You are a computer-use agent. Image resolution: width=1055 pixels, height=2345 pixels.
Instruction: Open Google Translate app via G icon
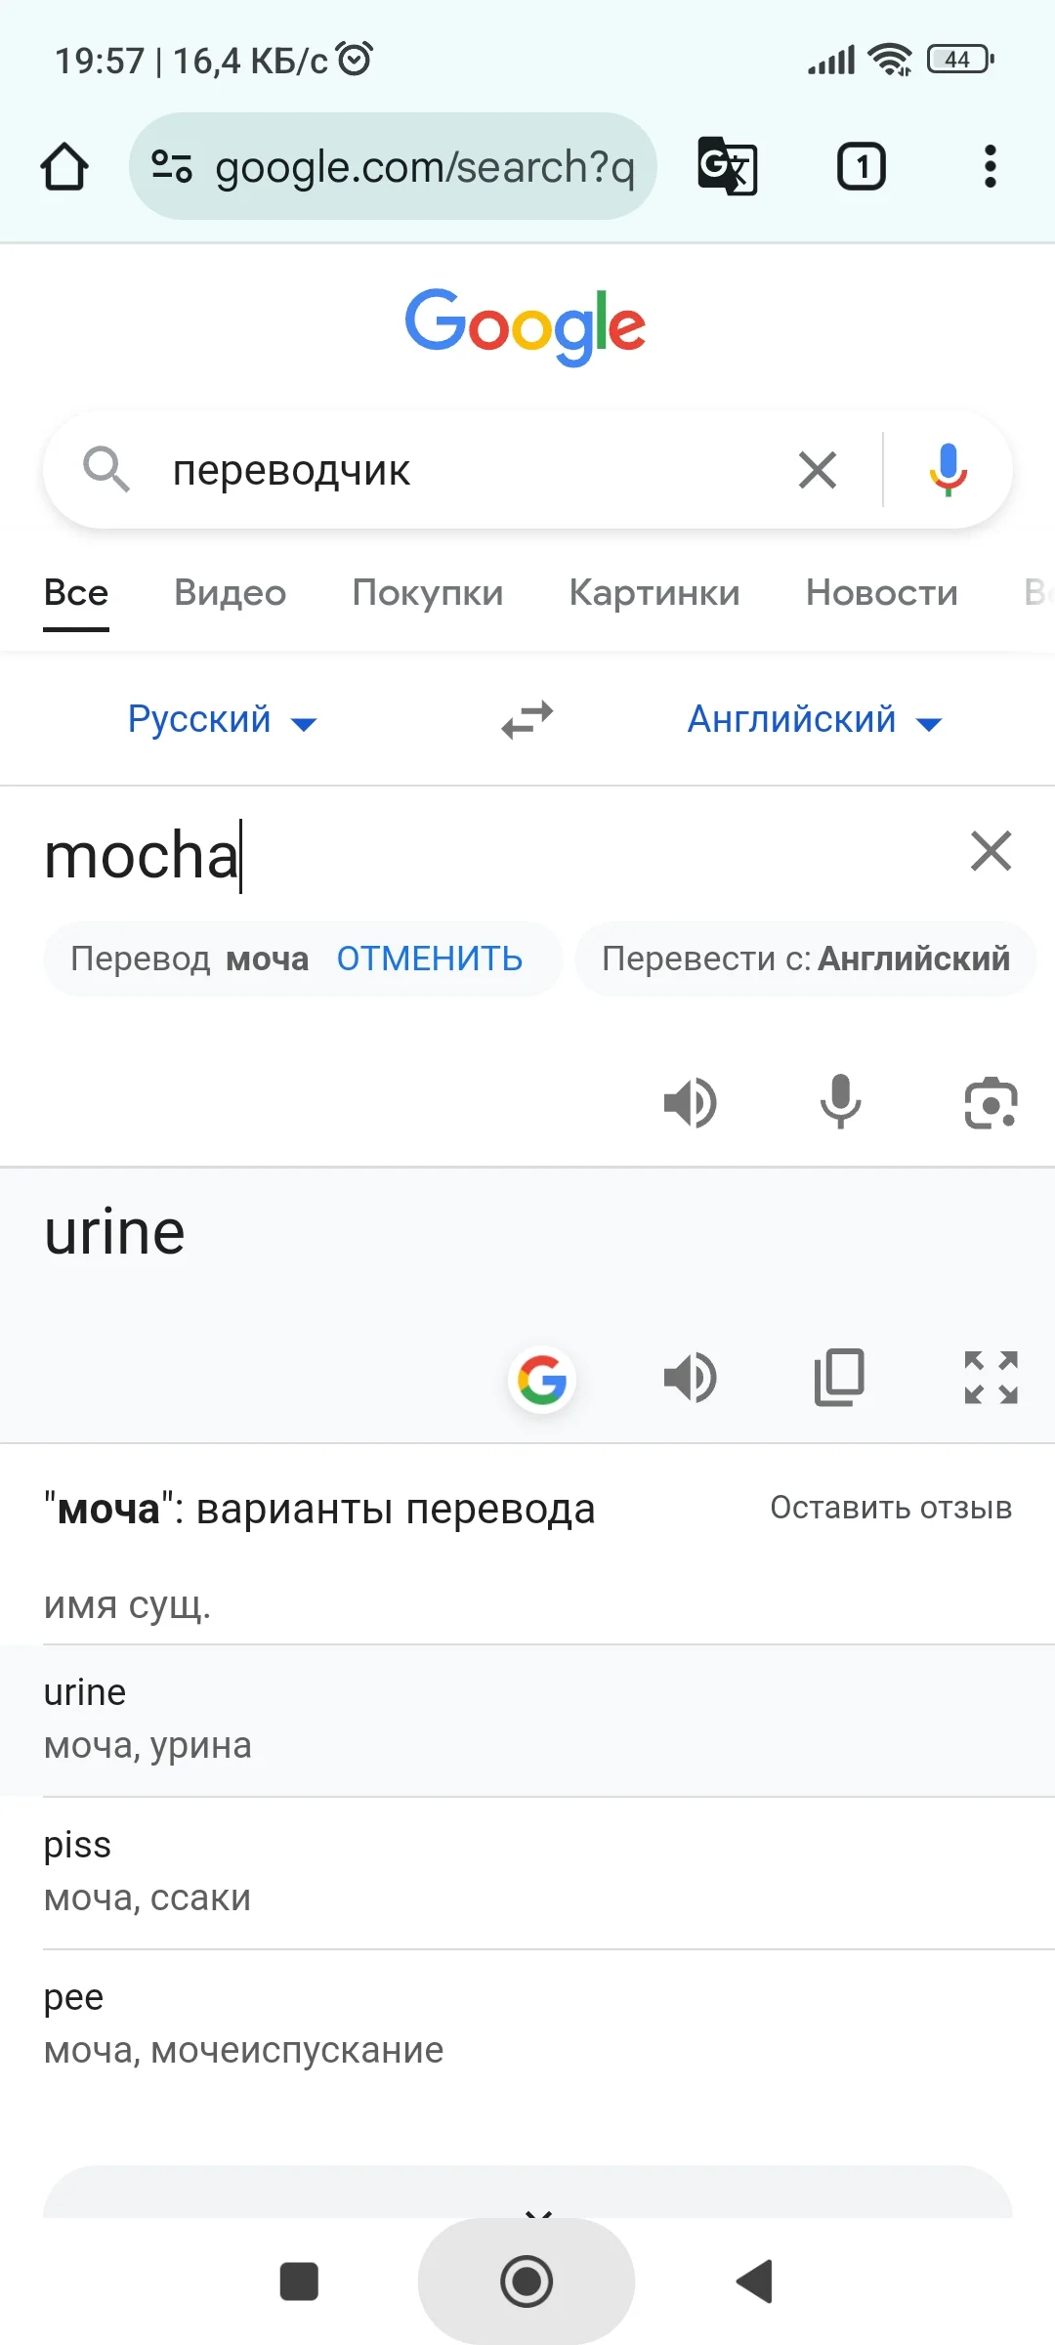[x=542, y=1380]
